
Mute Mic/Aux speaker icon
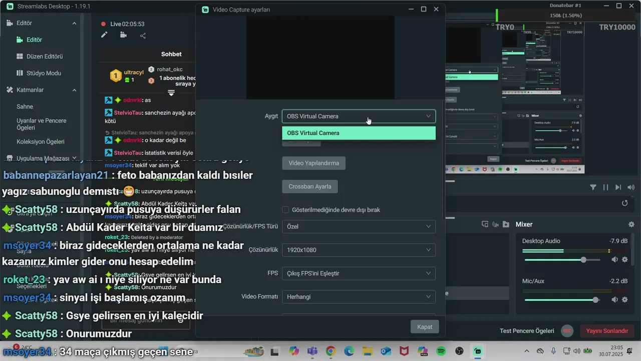[614, 300]
